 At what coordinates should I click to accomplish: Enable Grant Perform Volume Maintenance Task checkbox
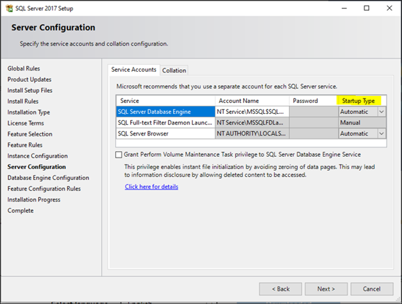(119, 154)
